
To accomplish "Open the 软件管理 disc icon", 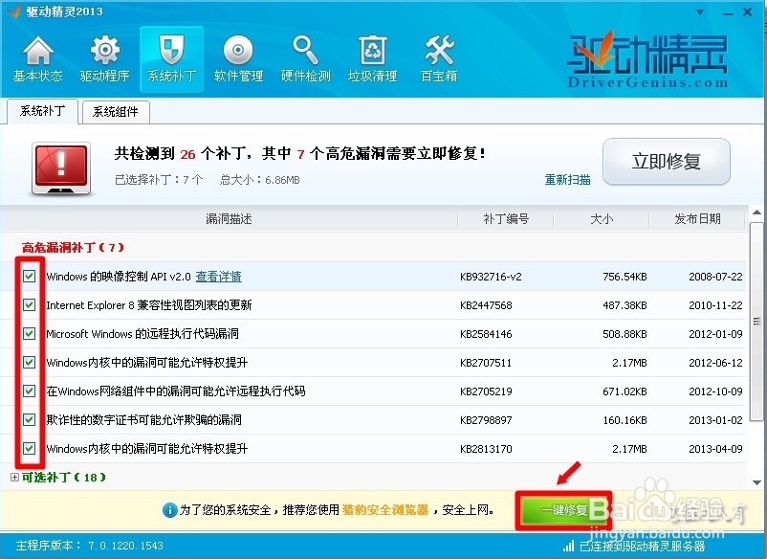I will click(238, 58).
